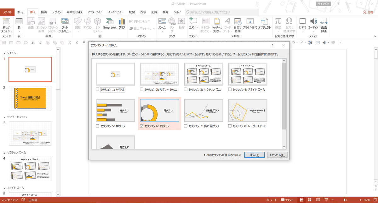Collapse the スライド ズーム section header
This screenshot has width=378, height=203.
click(4, 188)
